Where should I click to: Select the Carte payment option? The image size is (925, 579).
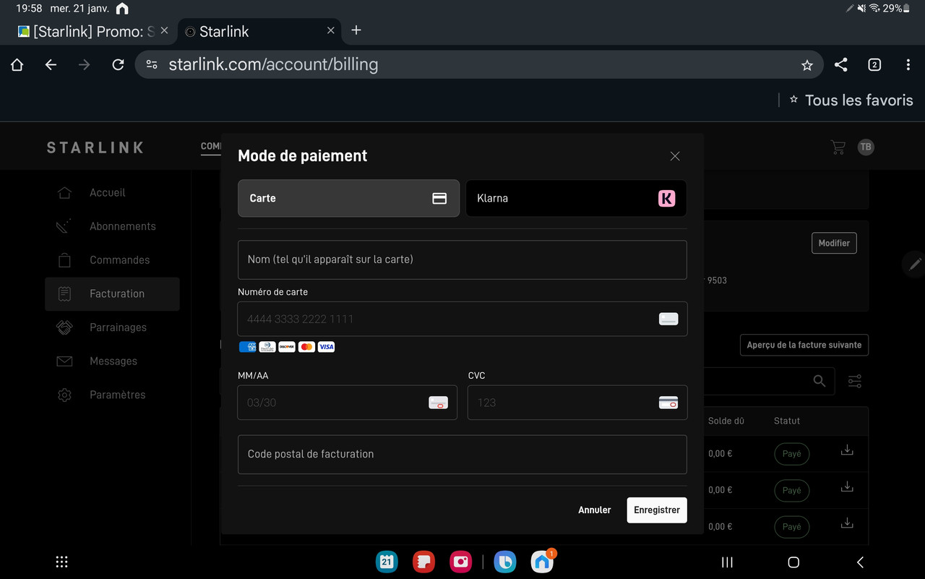348,198
